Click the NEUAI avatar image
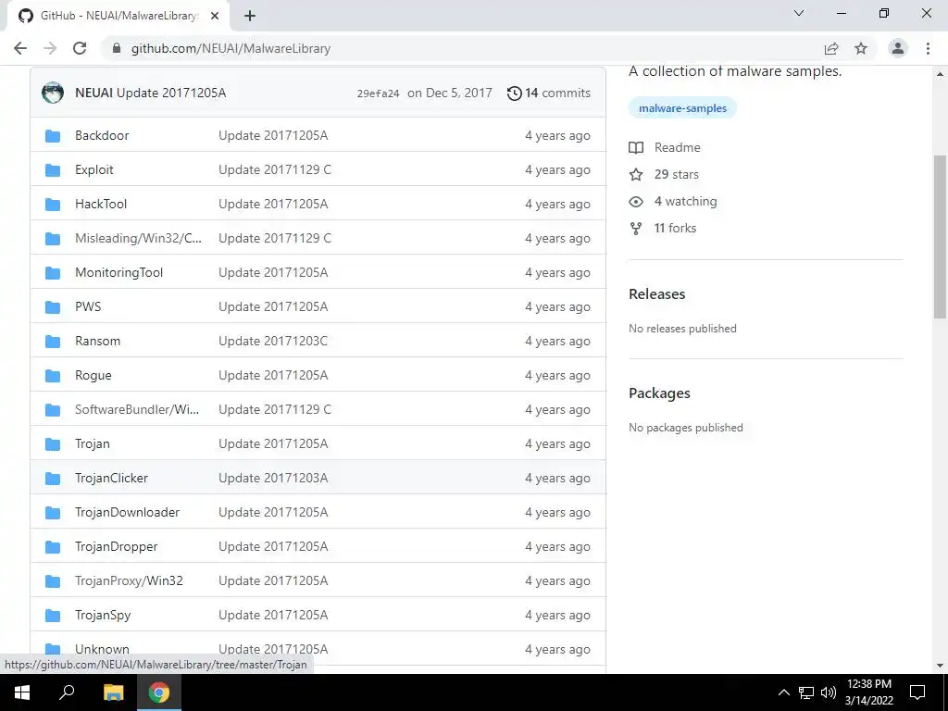This screenshot has height=711, width=948. (x=53, y=94)
